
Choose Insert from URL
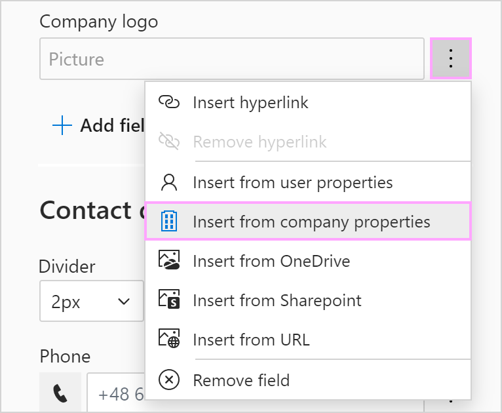coord(308,340)
